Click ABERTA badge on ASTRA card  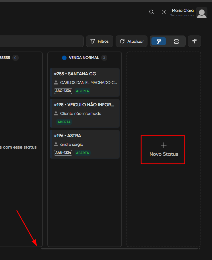pos(82,153)
